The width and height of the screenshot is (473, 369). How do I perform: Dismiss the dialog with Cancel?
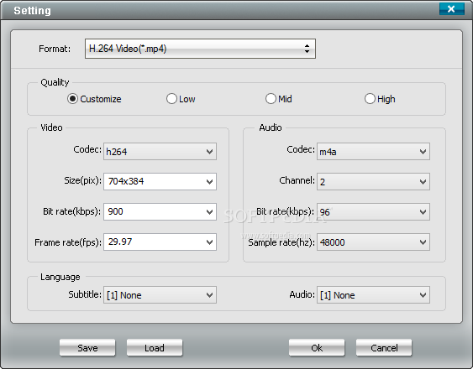click(384, 347)
